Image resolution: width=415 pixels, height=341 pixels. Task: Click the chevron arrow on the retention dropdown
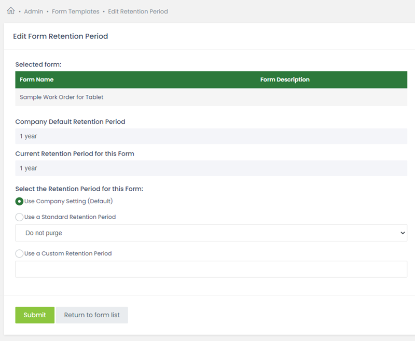coord(403,233)
